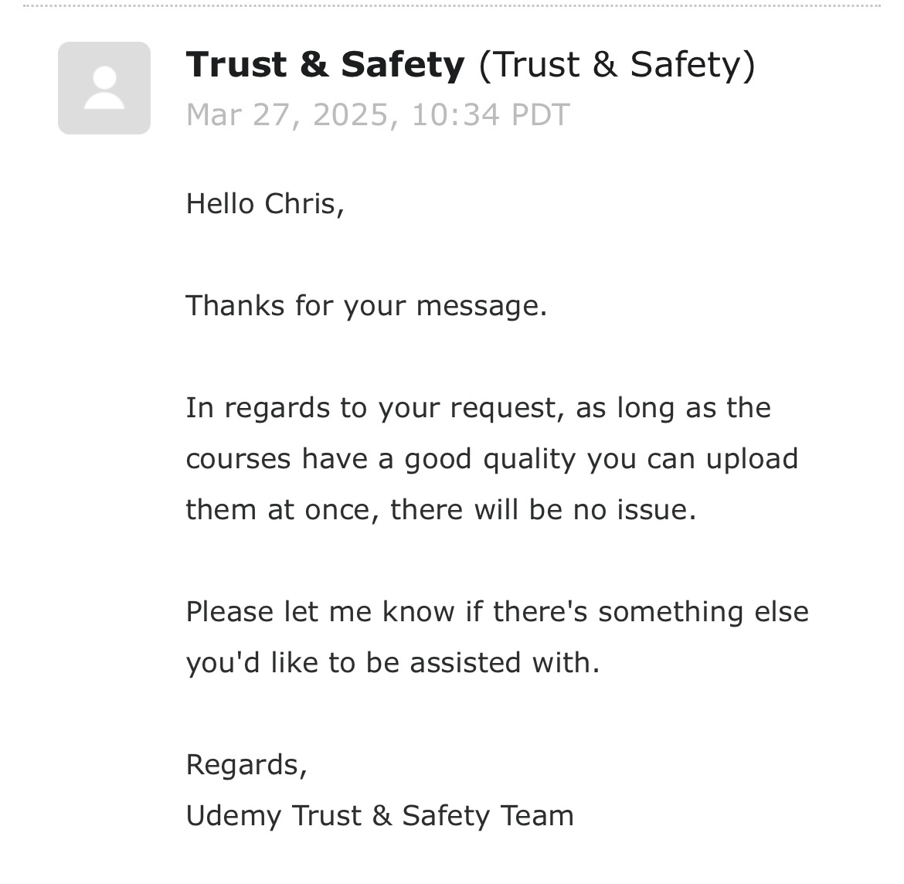Click the '10:34 PDT' time text
Image resolution: width=904 pixels, height=884 pixels.
491,114
